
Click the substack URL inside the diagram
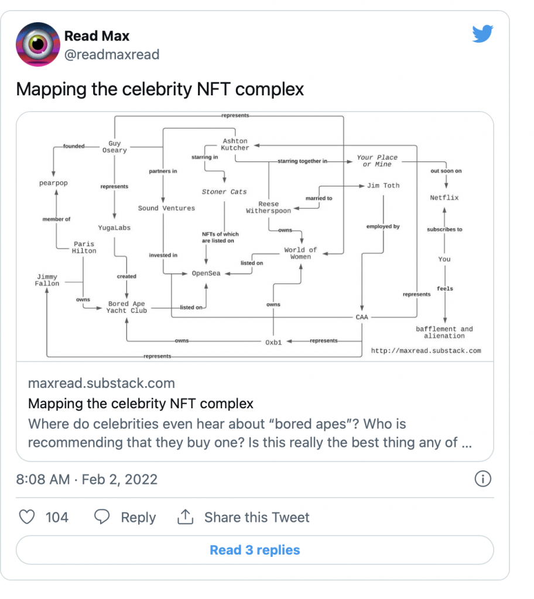point(426,351)
